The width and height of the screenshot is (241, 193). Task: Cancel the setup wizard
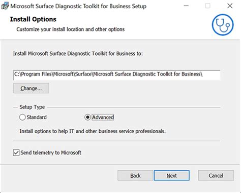pos(216,176)
